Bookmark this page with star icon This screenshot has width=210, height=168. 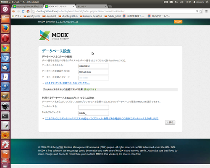coord(201,11)
